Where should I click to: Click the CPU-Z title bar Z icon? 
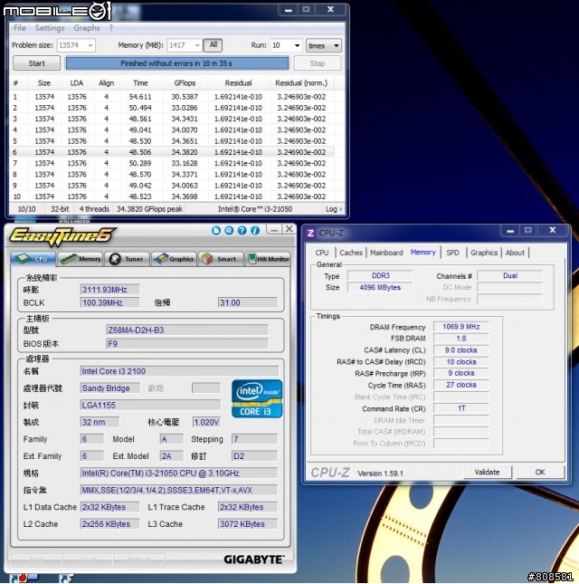(310, 234)
